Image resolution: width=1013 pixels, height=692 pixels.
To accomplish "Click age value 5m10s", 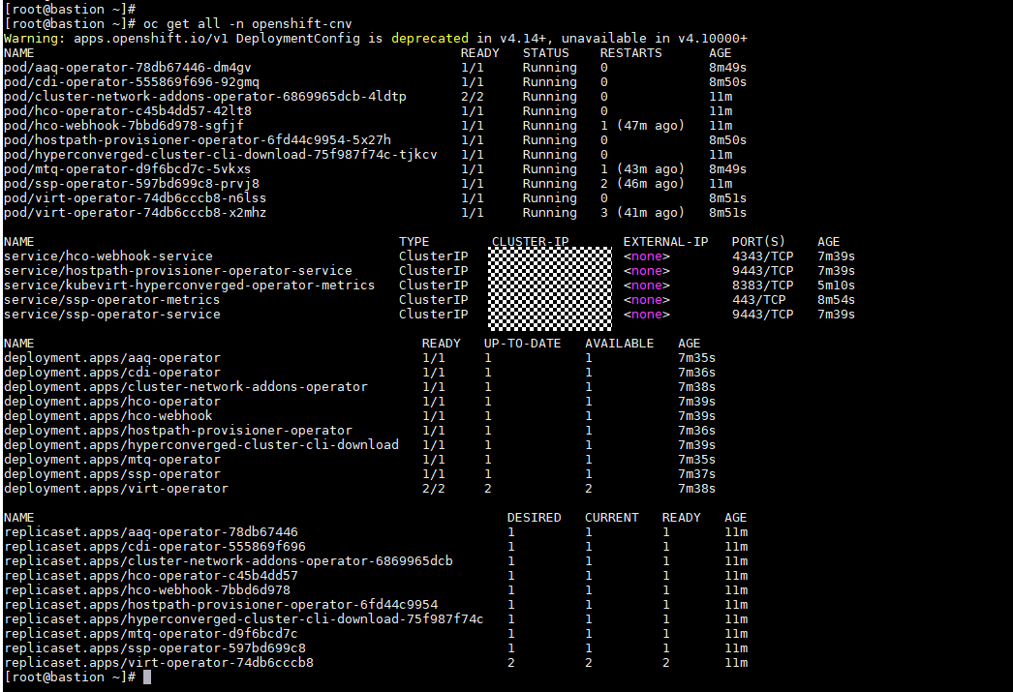I will pyautogui.click(x=837, y=286).
